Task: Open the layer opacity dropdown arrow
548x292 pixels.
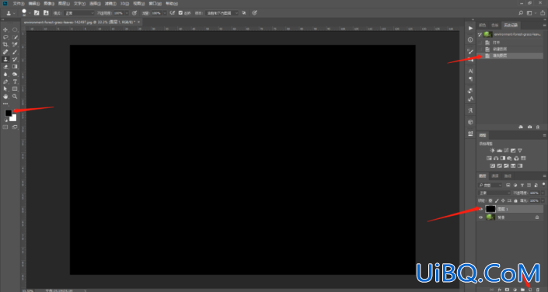Action: click(543, 193)
